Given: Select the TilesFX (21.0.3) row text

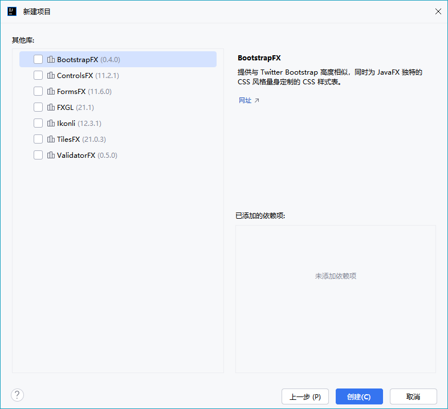Looking at the screenshot, I should [x=82, y=139].
